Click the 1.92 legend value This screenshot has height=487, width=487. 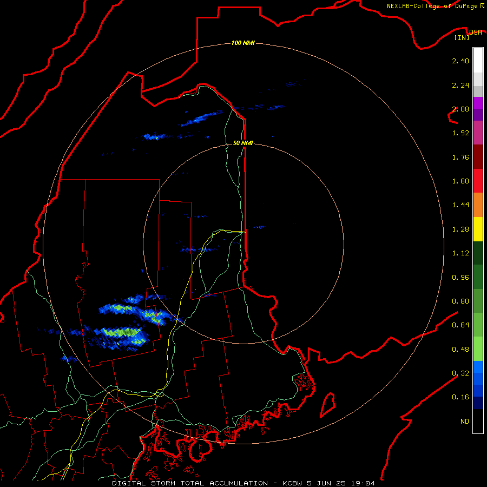pos(460,133)
